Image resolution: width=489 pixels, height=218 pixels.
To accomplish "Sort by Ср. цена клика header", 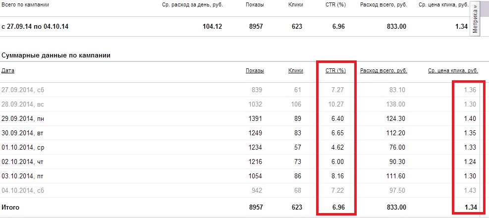I will [453, 71].
